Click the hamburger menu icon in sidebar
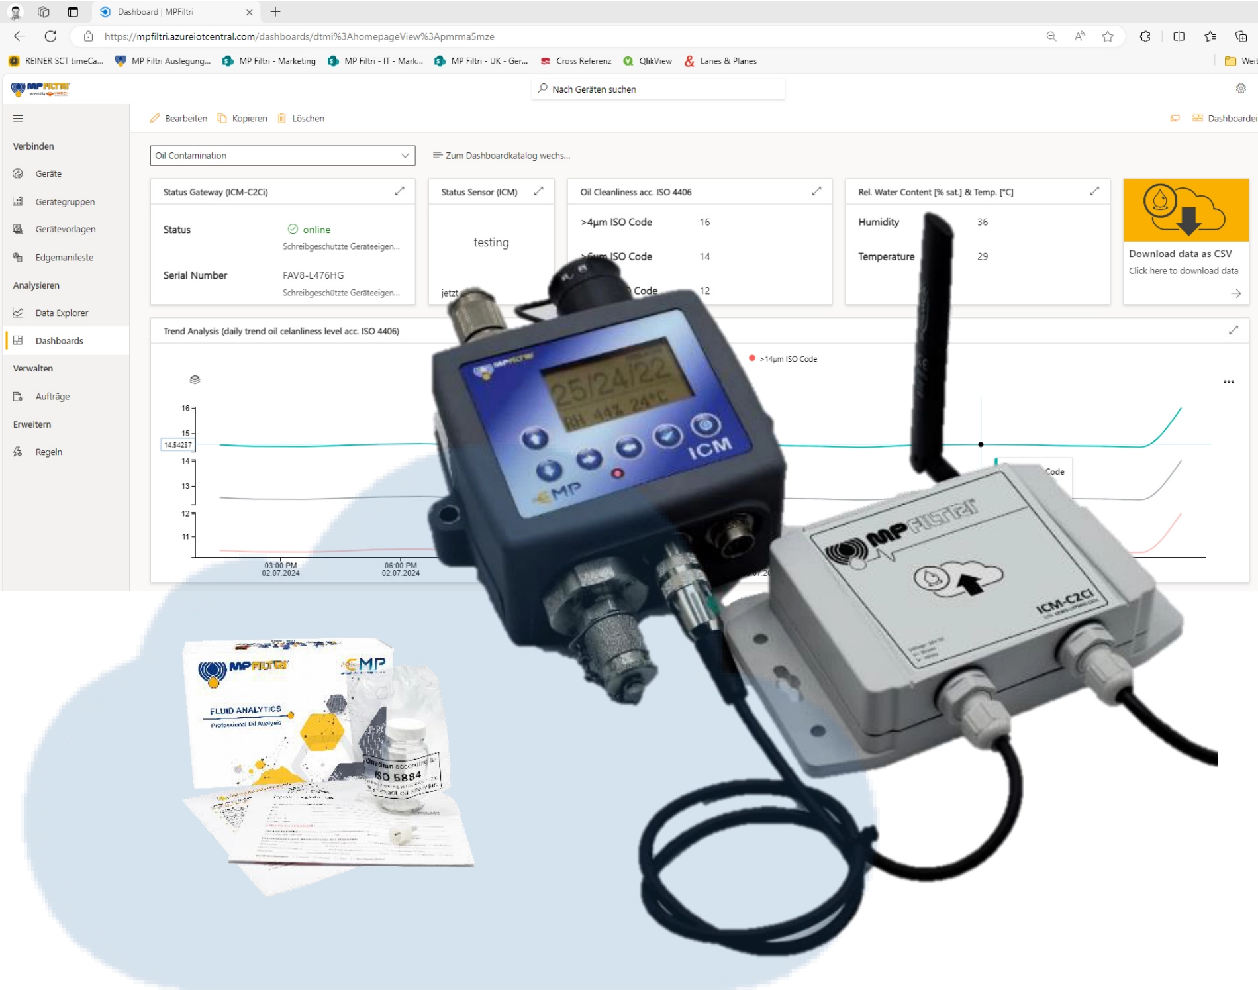 [18, 119]
